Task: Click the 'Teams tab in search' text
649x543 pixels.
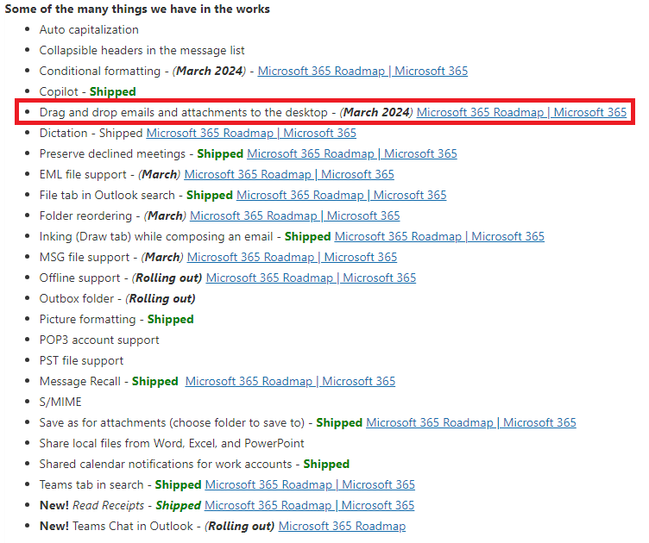Action: coord(91,484)
